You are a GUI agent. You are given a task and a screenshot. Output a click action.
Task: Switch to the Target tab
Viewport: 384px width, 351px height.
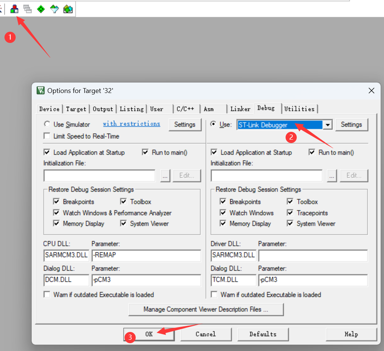tap(76, 109)
